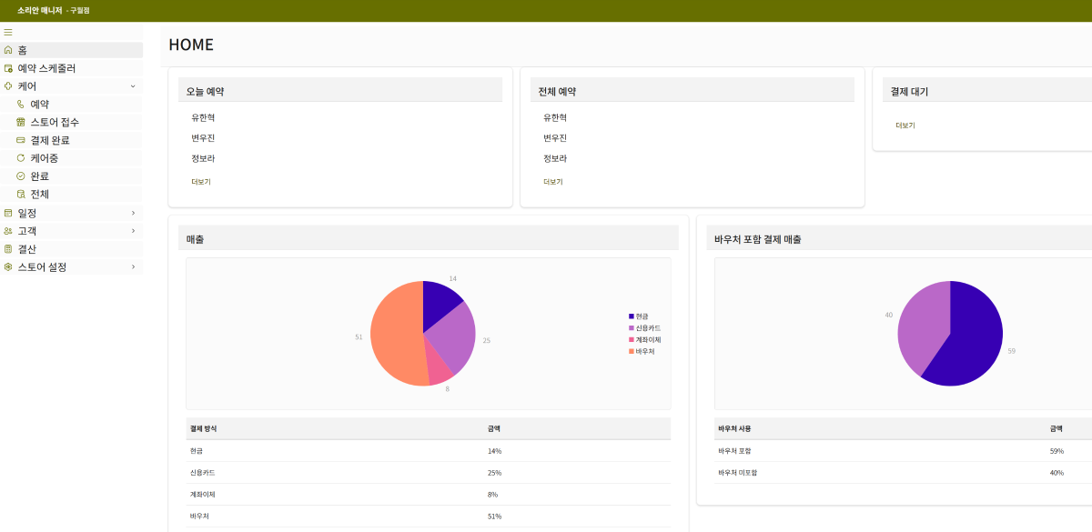Open the HOME page heading area

pyautogui.click(x=189, y=45)
